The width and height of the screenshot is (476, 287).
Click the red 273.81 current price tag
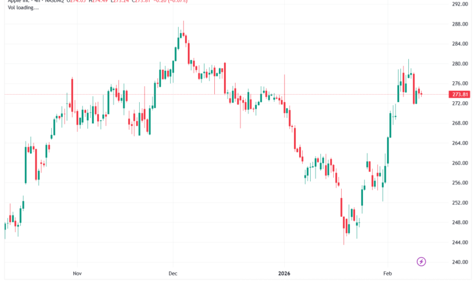click(x=460, y=95)
